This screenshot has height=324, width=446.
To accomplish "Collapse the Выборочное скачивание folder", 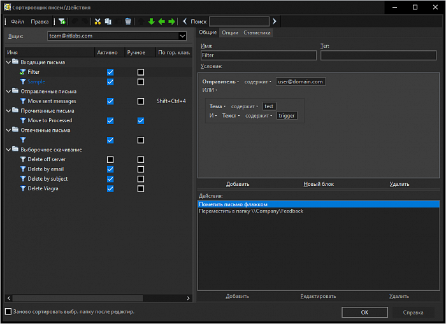I will (x=8, y=150).
